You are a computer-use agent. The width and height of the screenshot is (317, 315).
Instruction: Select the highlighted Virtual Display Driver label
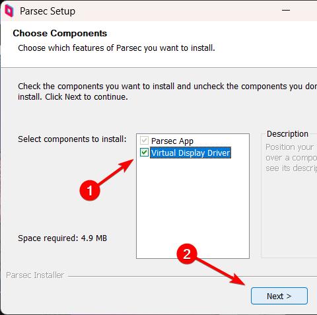[191, 153]
